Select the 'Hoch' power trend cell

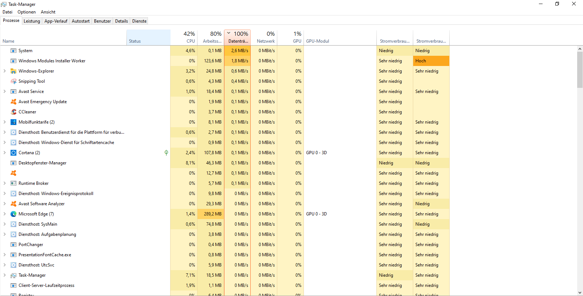pyautogui.click(x=431, y=61)
